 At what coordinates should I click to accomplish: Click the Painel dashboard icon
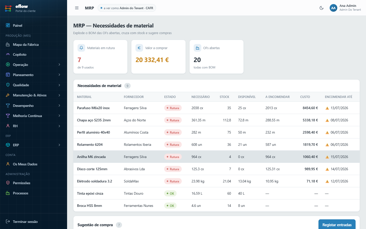tap(8, 25)
